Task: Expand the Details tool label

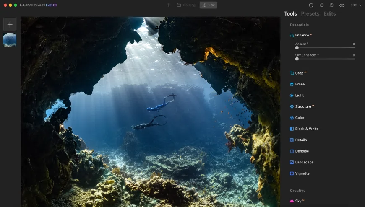Action: (x=301, y=140)
